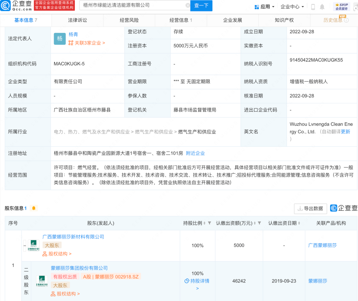Open 附近企业 link next to the address
This screenshot has width=358, height=301.
[x=195, y=153]
